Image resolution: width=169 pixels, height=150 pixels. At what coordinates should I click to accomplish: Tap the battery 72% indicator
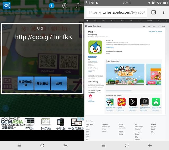click(x=162, y=3)
